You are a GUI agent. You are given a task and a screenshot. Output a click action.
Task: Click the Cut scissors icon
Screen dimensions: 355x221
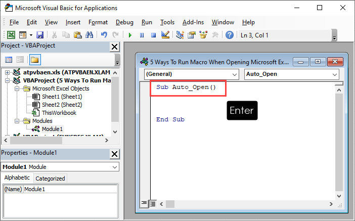tap(54, 35)
